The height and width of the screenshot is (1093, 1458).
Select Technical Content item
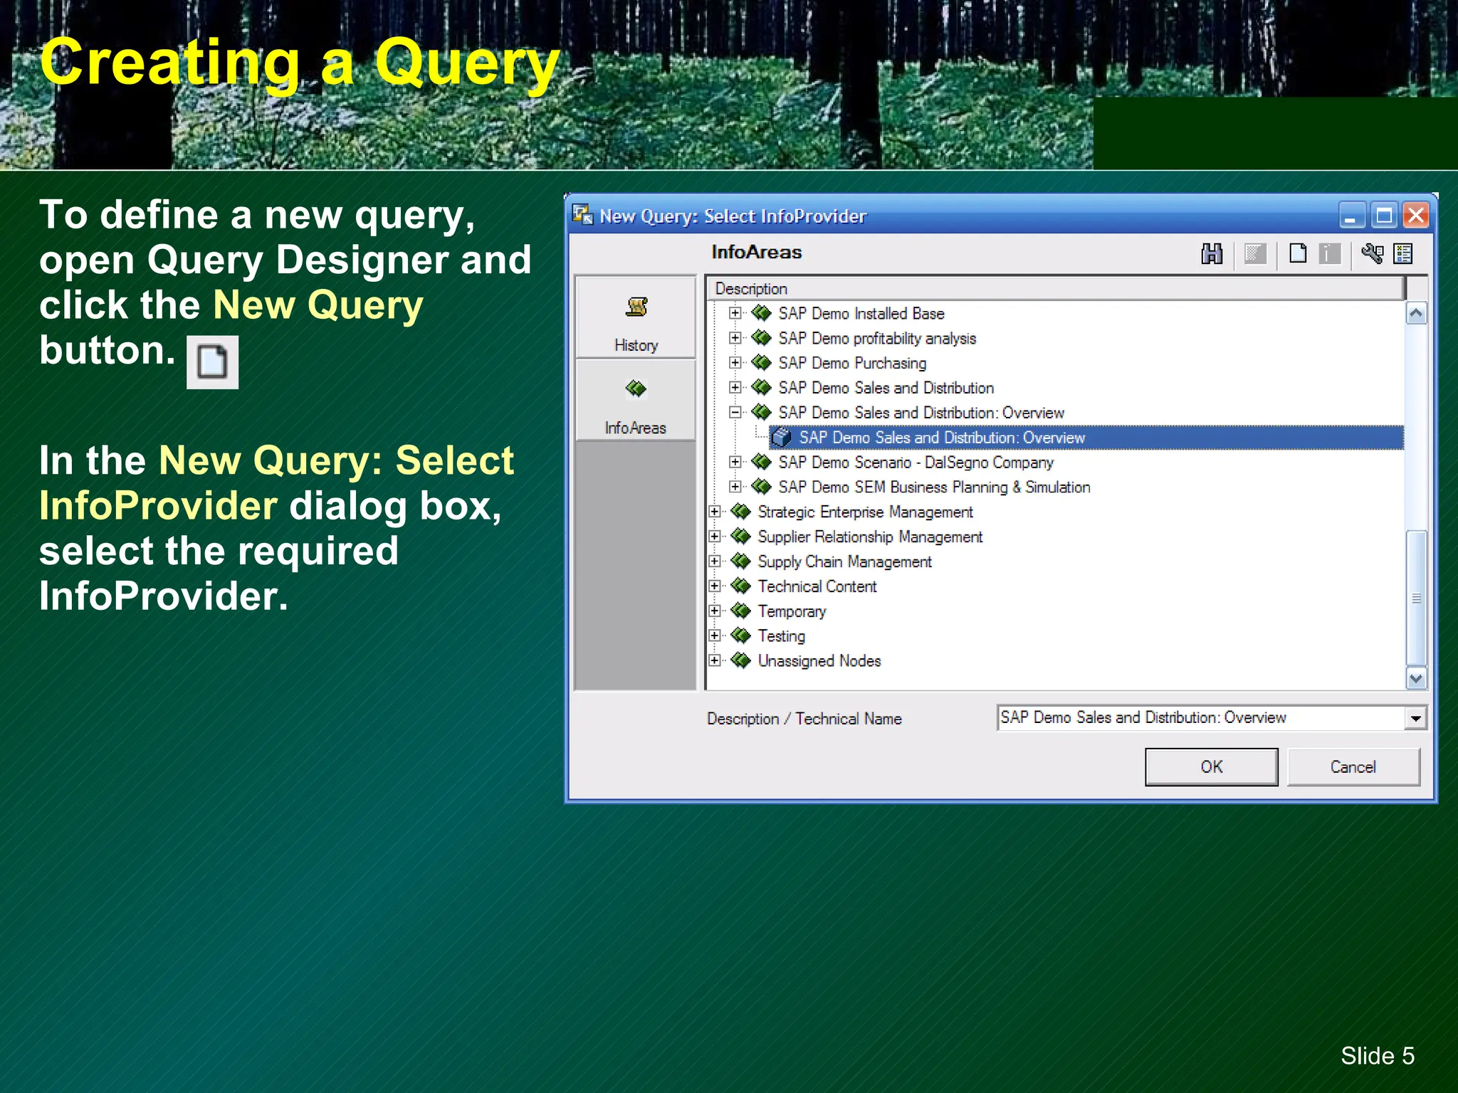pyautogui.click(x=817, y=586)
